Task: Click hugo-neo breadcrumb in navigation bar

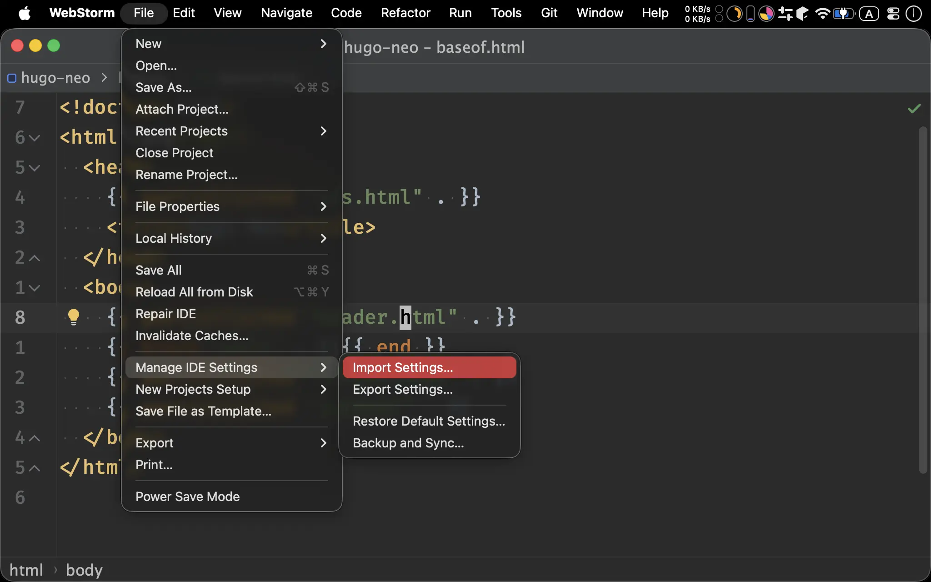Action: (55, 78)
